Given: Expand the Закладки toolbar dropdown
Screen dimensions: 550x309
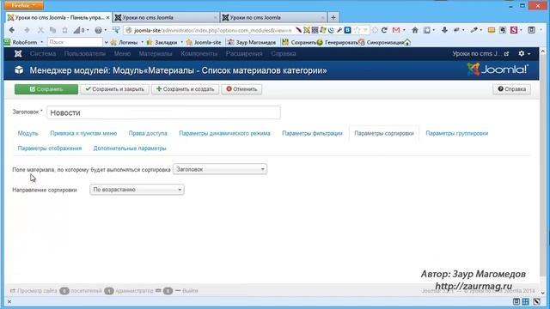Looking at the screenshot, I should click(181, 42).
